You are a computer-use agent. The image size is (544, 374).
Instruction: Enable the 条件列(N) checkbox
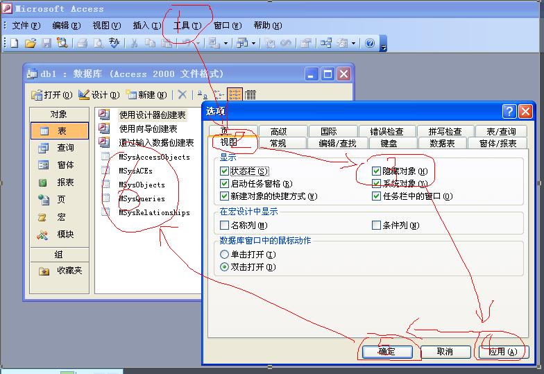pyautogui.click(x=376, y=225)
